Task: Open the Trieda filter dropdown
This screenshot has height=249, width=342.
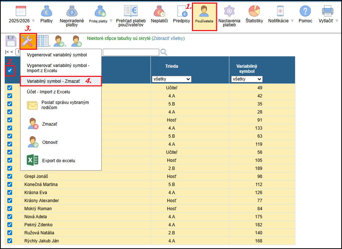Action: pos(172,79)
